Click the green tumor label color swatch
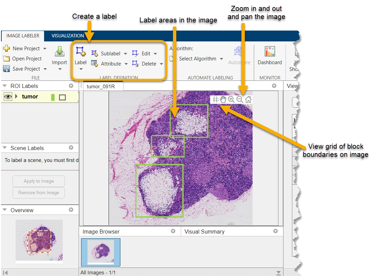The width and height of the screenshot is (373, 276). point(53,97)
